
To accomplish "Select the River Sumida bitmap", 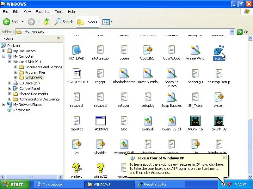I will 148,73.
